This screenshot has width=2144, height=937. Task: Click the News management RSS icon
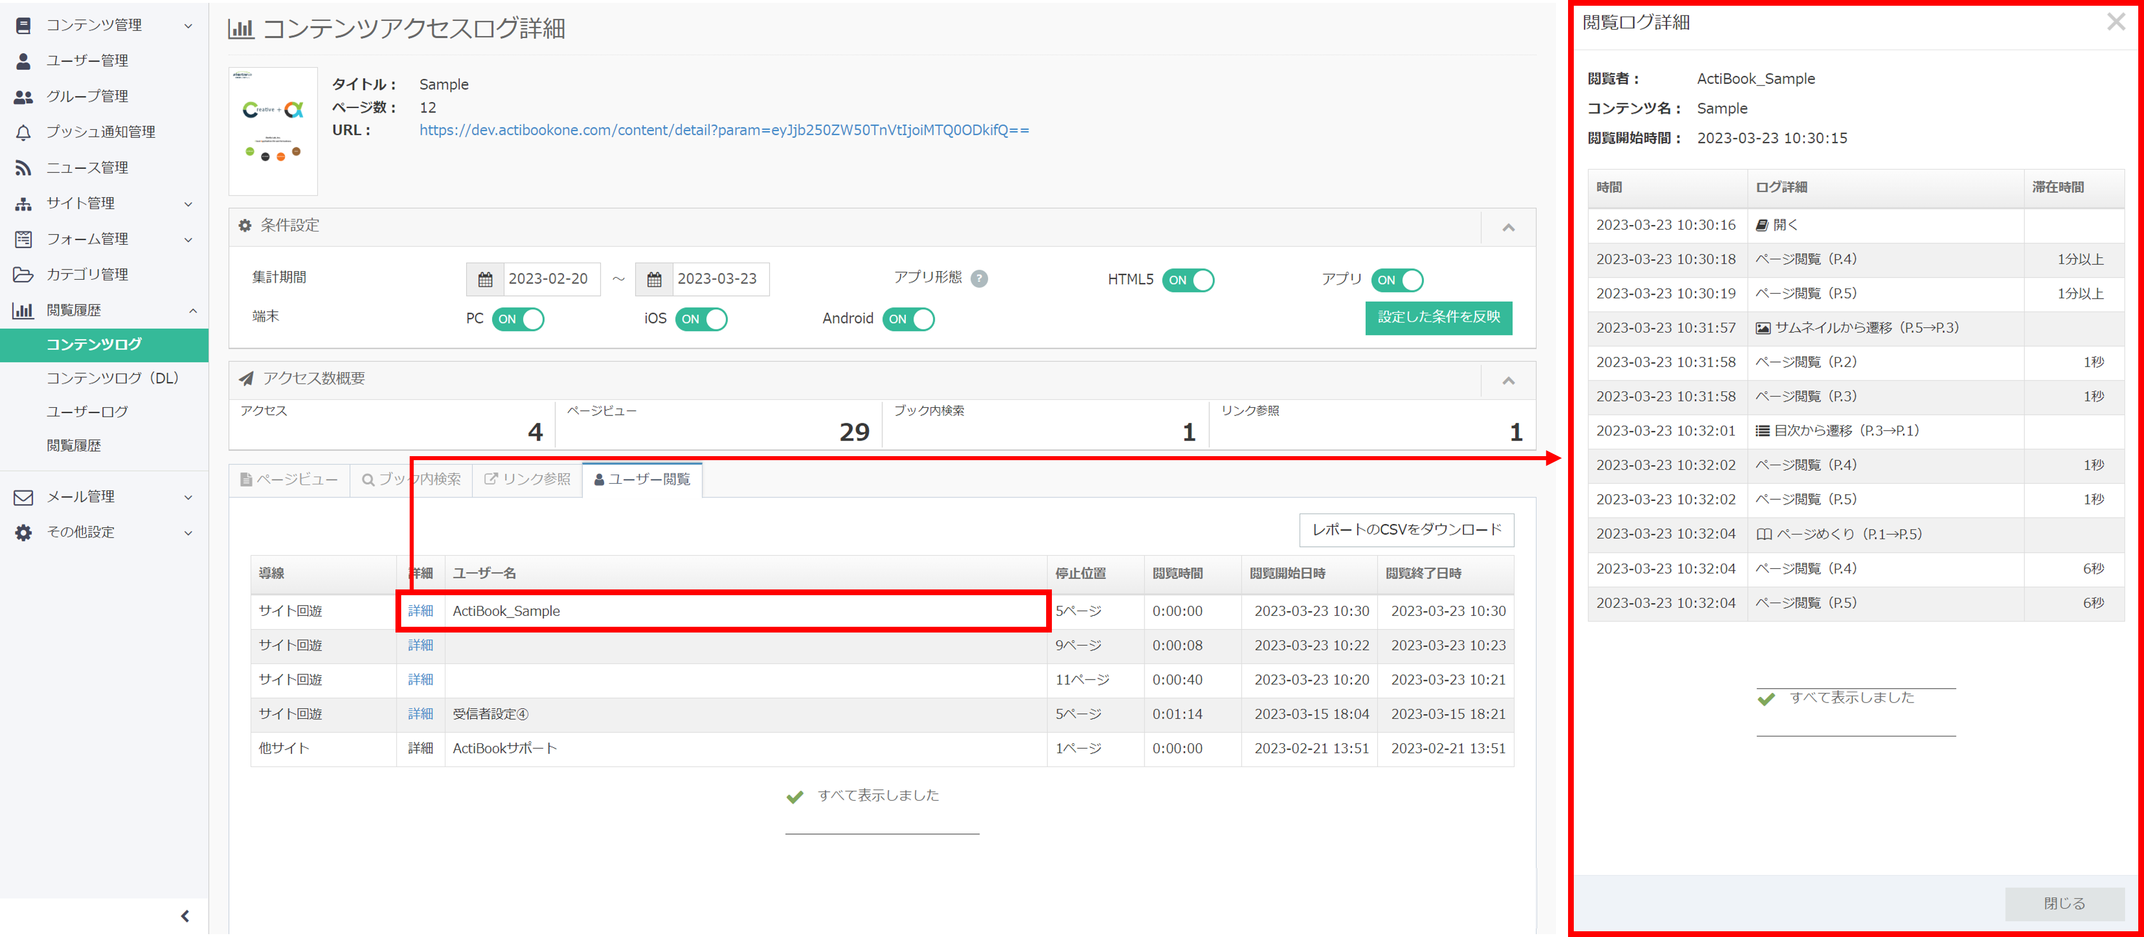(24, 168)
